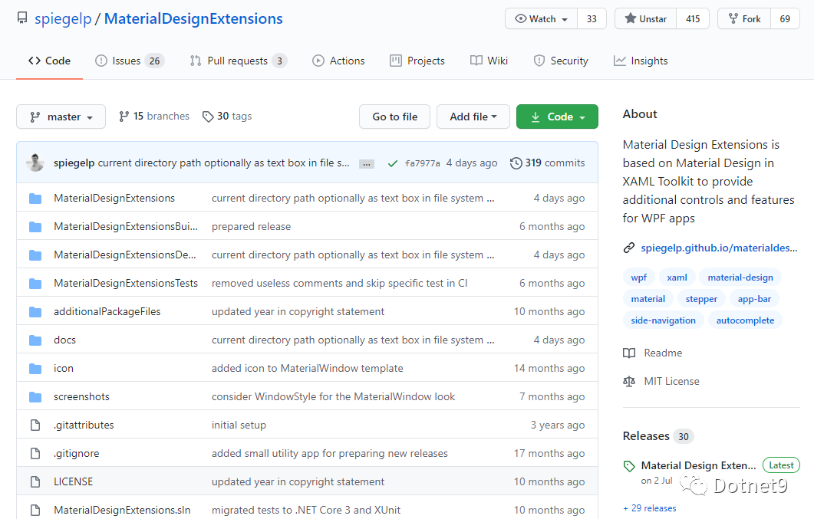
Task: Open 'consider WindowStyle for the MaterialWindow look' commit
Action: 333,396
